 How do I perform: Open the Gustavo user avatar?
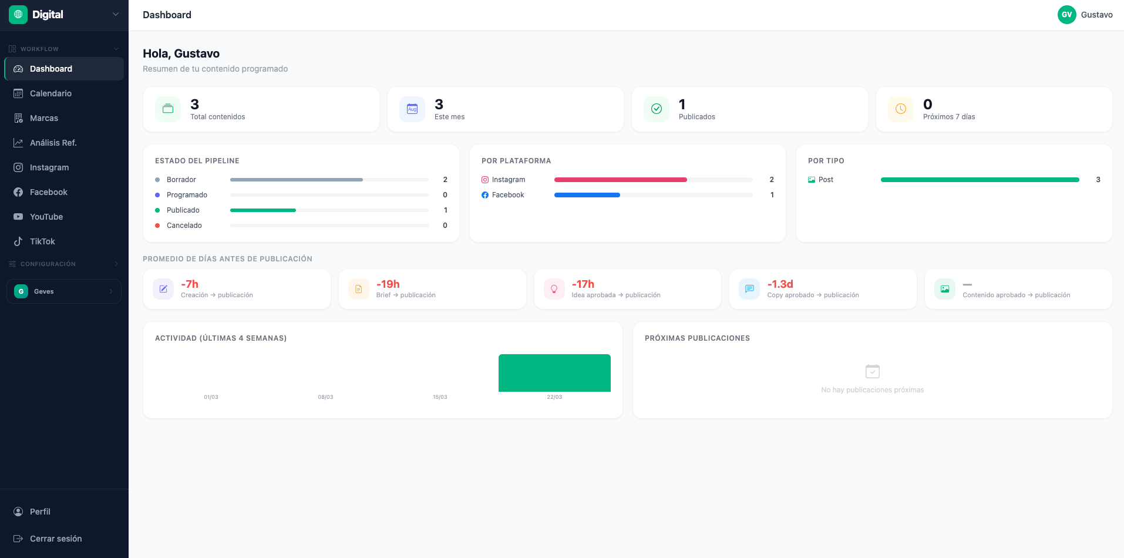coord(1067,15)
